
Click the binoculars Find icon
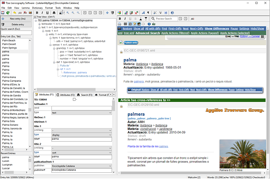[x=54, y=13]
